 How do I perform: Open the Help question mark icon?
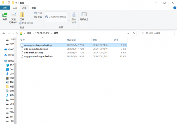[175, 8]
